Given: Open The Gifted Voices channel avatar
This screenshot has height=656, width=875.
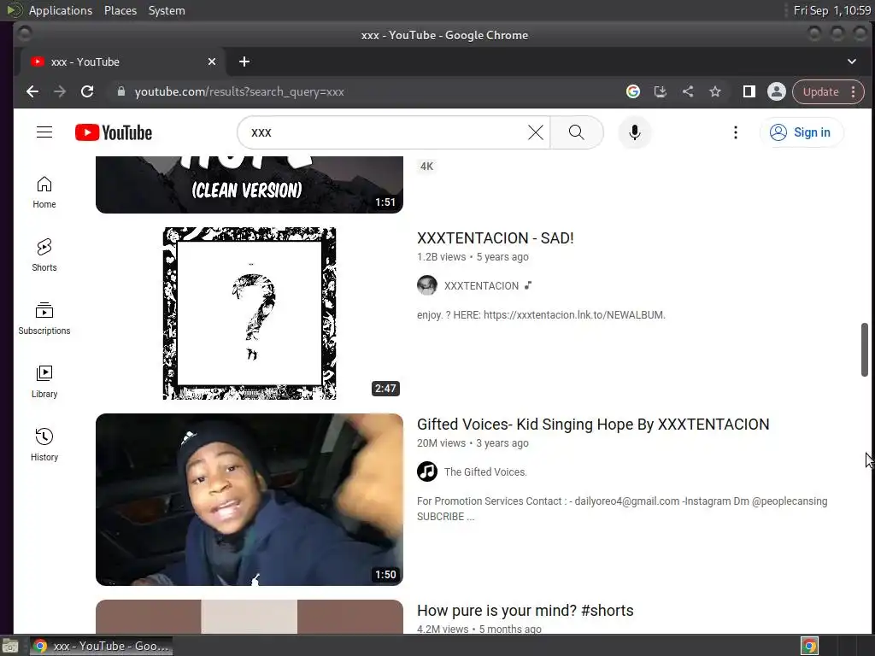Looking at the screenshot, I should click(x=427, y=471).
